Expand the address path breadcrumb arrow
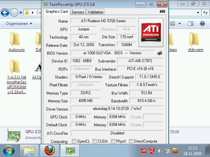The image size is (210, 157). tap(33, 13)
